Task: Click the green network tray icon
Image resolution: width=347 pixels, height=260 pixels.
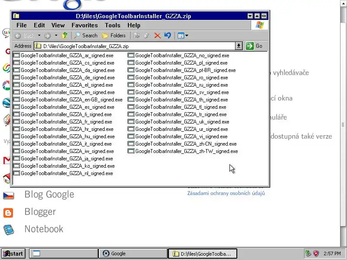Action: click(308, 253)
